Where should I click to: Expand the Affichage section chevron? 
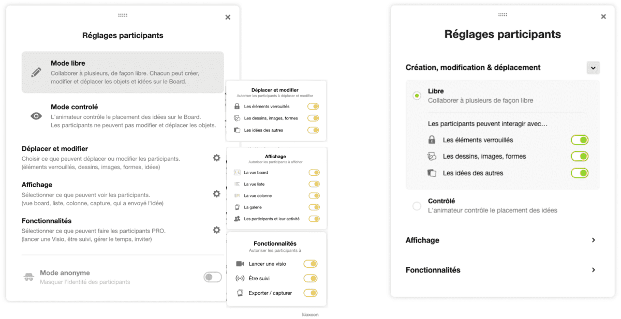click(x=593, y=240)
